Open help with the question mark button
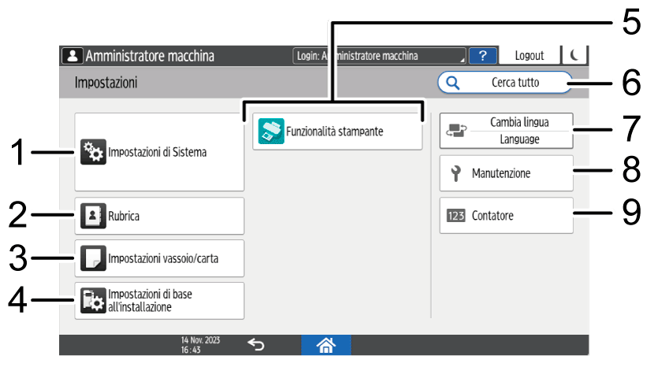658x367 pixels. (481, 56)
